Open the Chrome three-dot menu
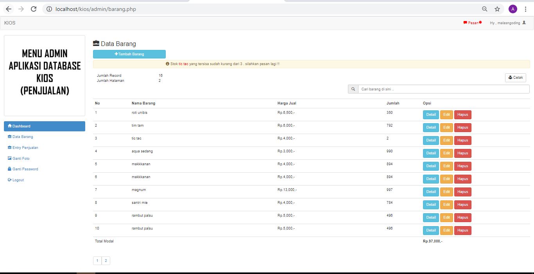The height and width of the screenshot is (274, 534). coord(525,9)
